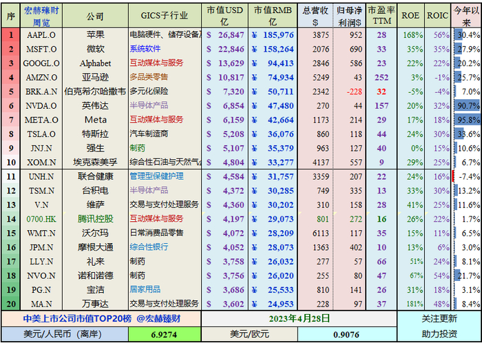Click the 0700.HK ticker cell
The height and width of the screenshot is (343, 482).
click(41, 219)
